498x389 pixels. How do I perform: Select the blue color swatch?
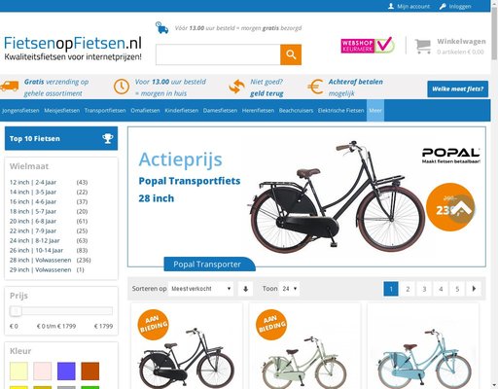[66, 371]
